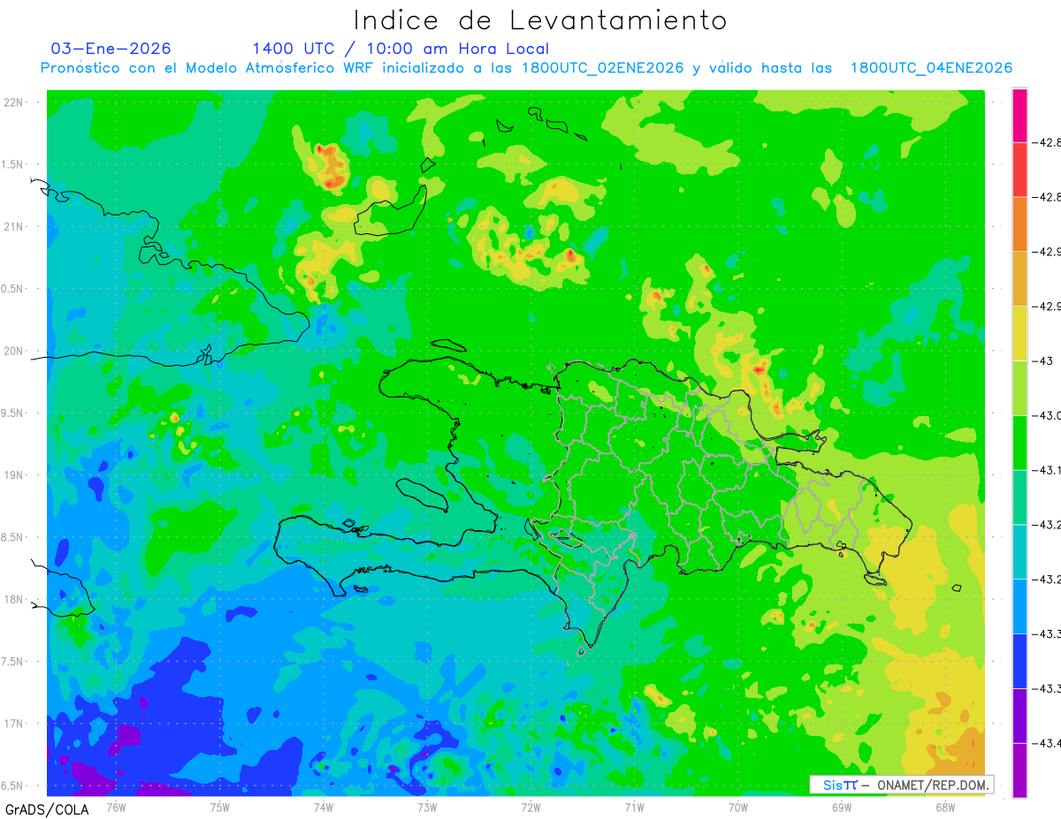Click the 'GrADS/COLA' label
This screenshot has height=819, width=1061.
(x=47, y=809)
